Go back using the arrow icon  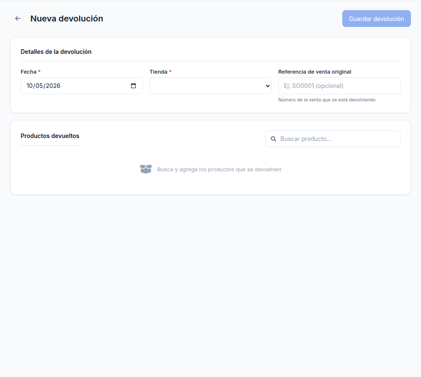[18, 19]
